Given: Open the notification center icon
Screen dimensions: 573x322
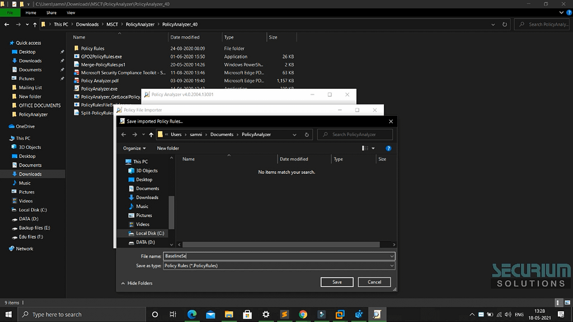Looking at the screenshot, I should (x=561, y=314).
